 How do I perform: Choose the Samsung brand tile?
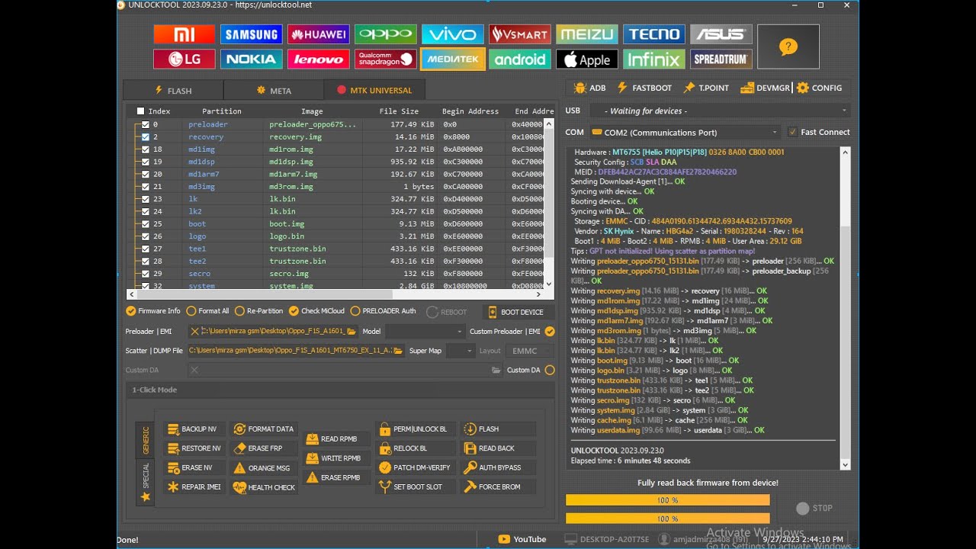pos(251,34)
